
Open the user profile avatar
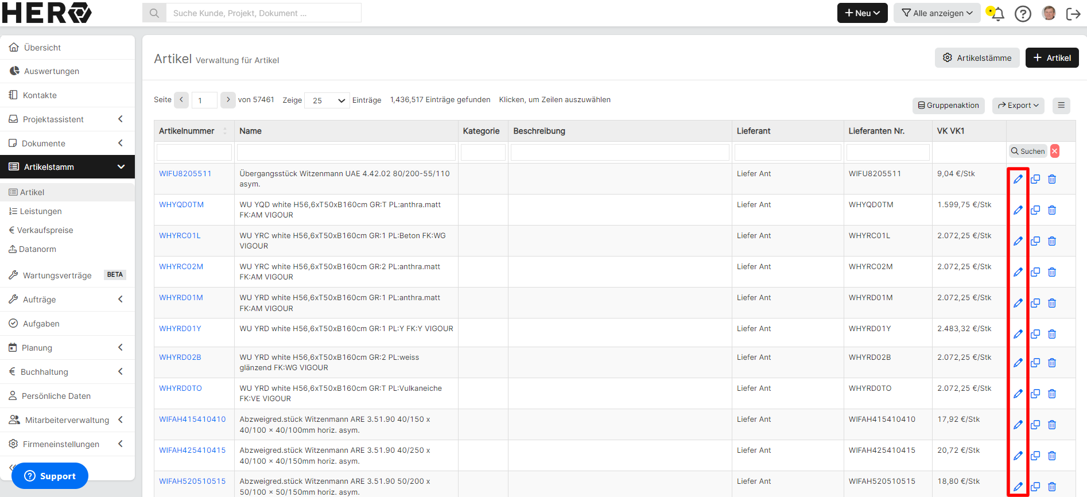pos(1049,13)
